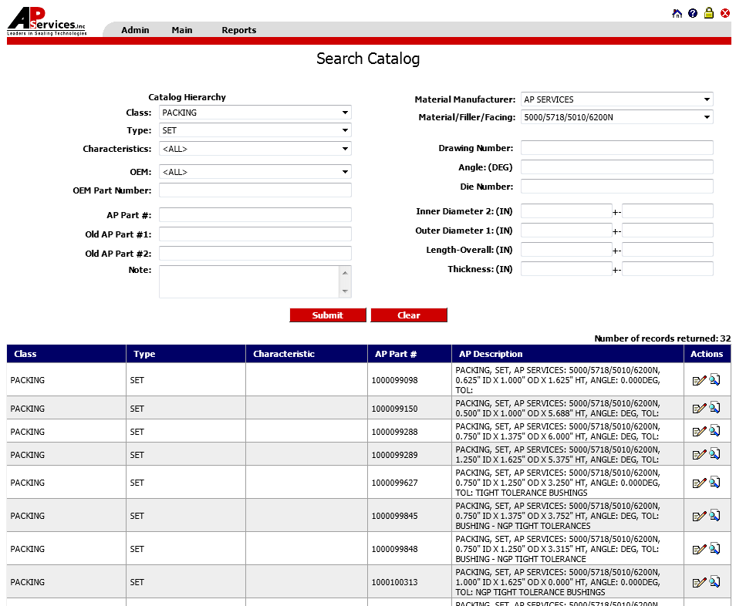Focus the Angle (DEG) field
736x606 pixels.
(616, 167)
